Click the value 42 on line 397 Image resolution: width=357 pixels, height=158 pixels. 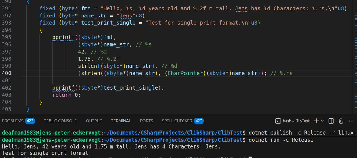[x=81, y=52]
